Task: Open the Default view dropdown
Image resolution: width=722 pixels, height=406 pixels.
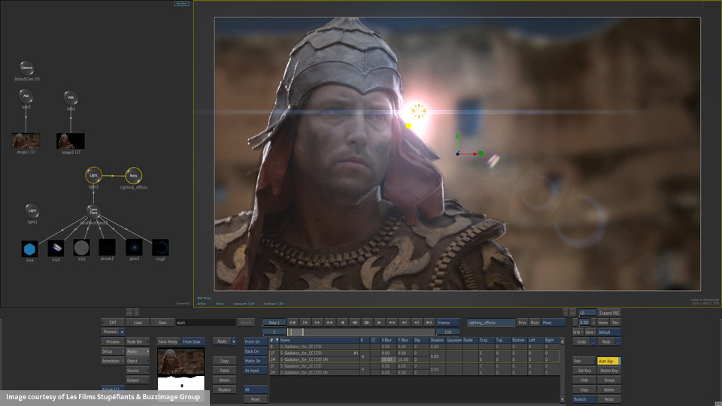Action: [608, 332]
